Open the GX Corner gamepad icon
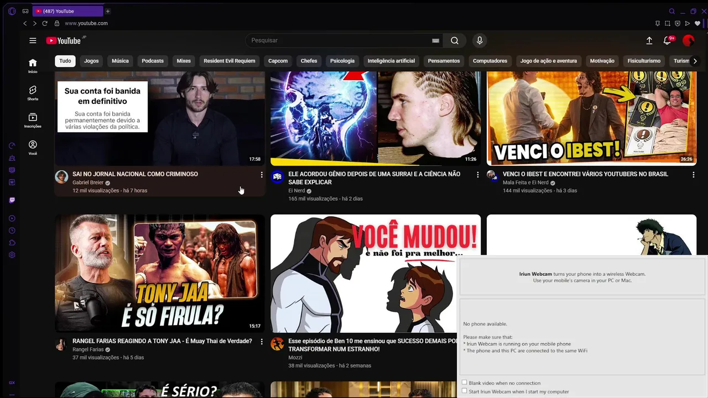Image resolution: width=708 pixels, height=398 pixels. point(25,11)
